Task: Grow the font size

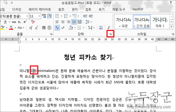Action: [x=31, y=28]
